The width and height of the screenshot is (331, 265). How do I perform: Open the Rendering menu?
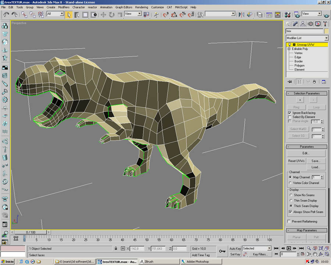142,7
